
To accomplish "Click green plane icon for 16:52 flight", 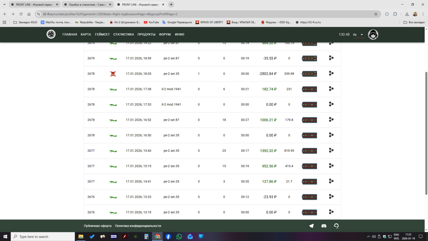I will coord(113,120).
